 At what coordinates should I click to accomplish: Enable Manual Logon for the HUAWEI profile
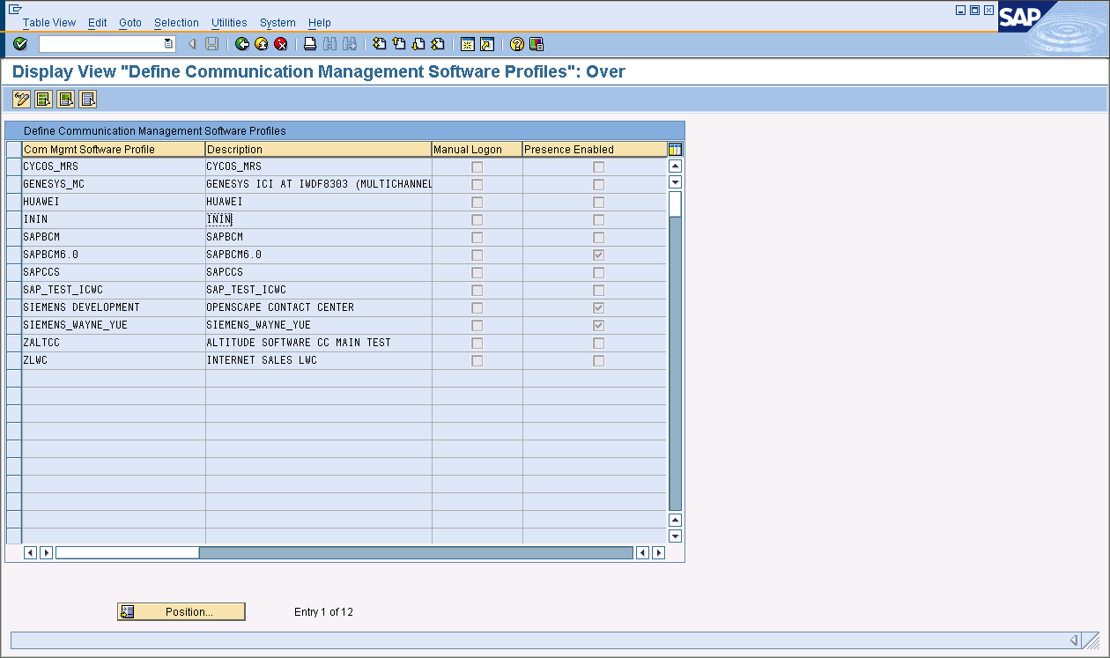tap(477, 202)
